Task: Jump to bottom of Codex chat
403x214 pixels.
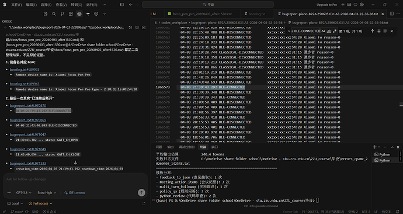Action: tap(75, 163)
